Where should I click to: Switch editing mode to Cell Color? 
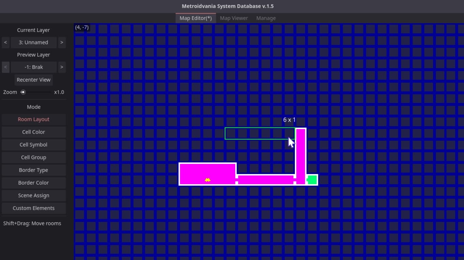point(33,132)
